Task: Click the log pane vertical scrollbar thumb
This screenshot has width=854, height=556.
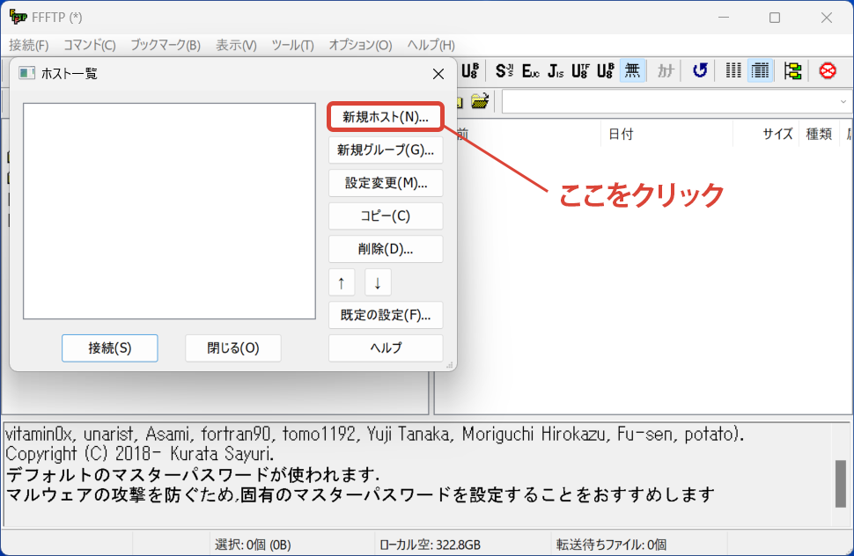Action: [x=841, y=484]
